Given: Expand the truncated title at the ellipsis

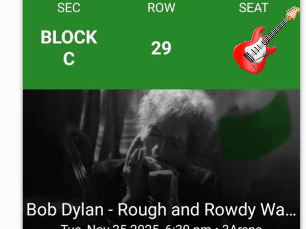Looking at the screenshot, I should tap(291, 214).
